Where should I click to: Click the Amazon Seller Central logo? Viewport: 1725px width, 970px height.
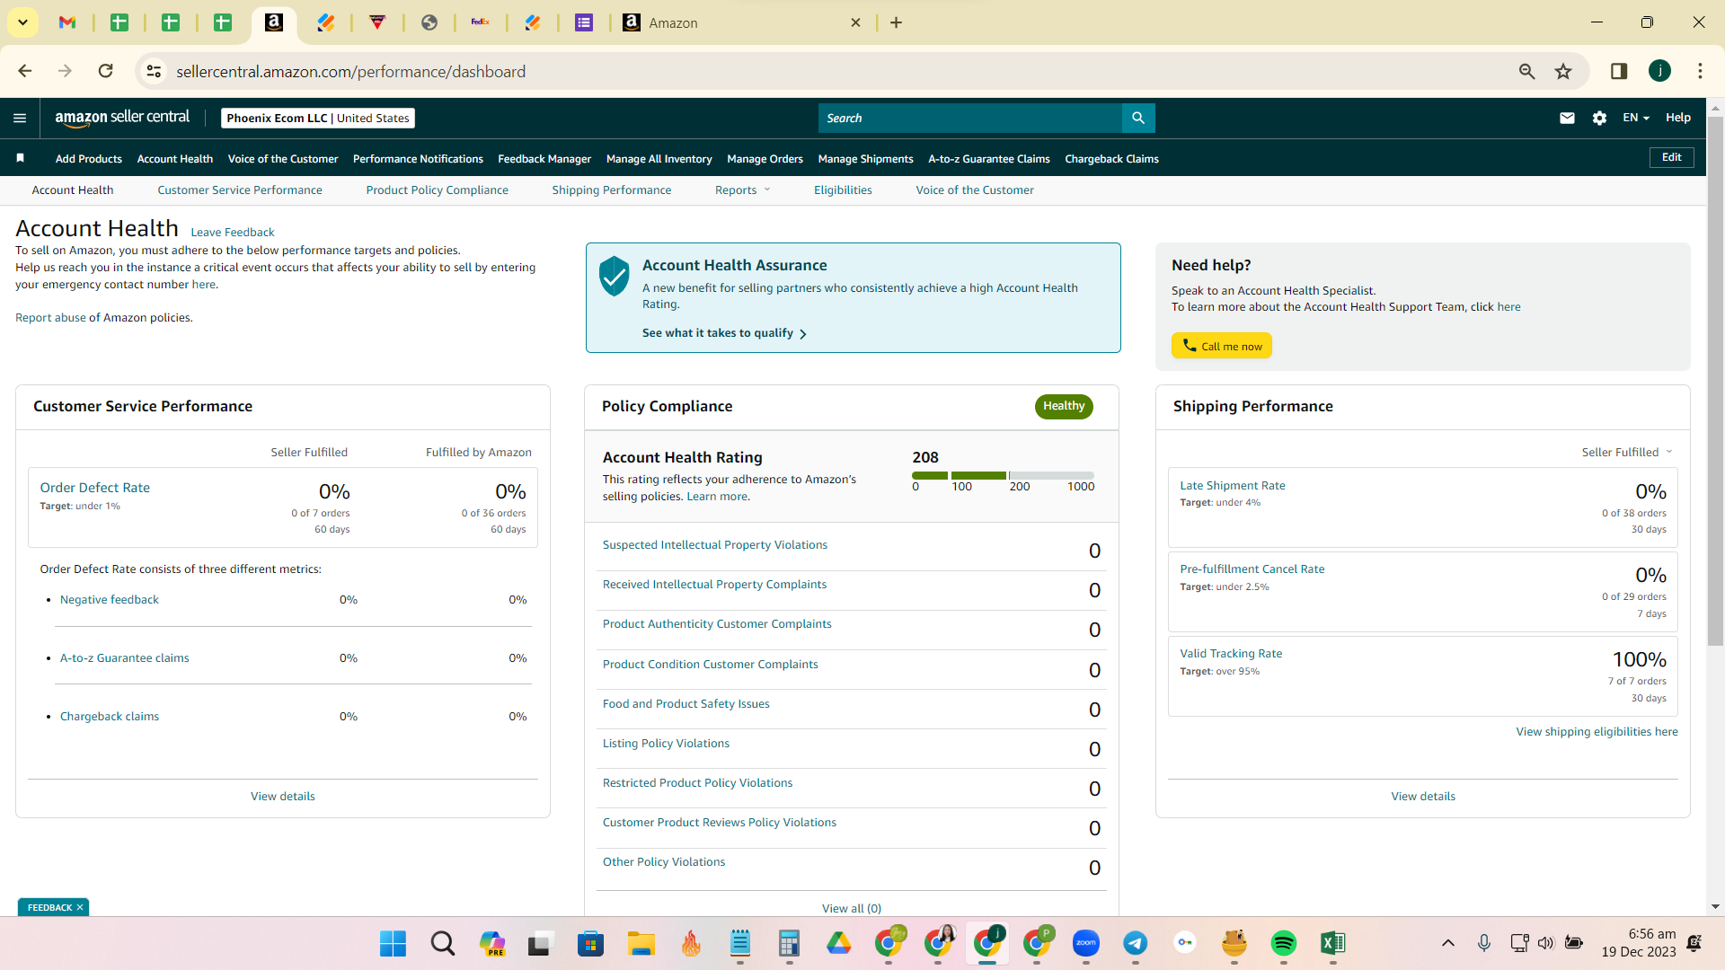(122, 118)
